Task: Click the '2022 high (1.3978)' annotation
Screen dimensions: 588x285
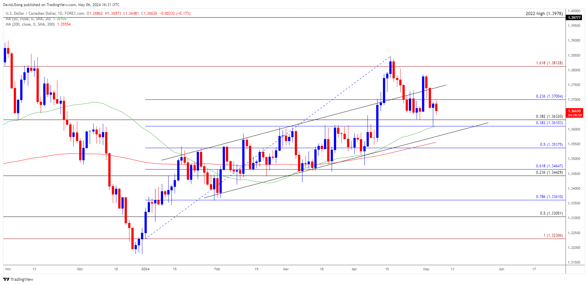Action: pyautogui.click(x=544, y=13)
